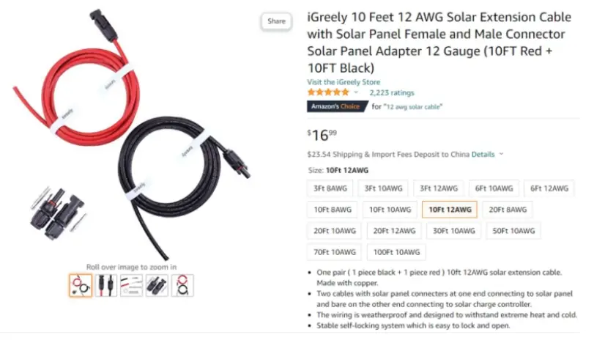Expand the shipping Details chevron

click(x=501, y=154)
